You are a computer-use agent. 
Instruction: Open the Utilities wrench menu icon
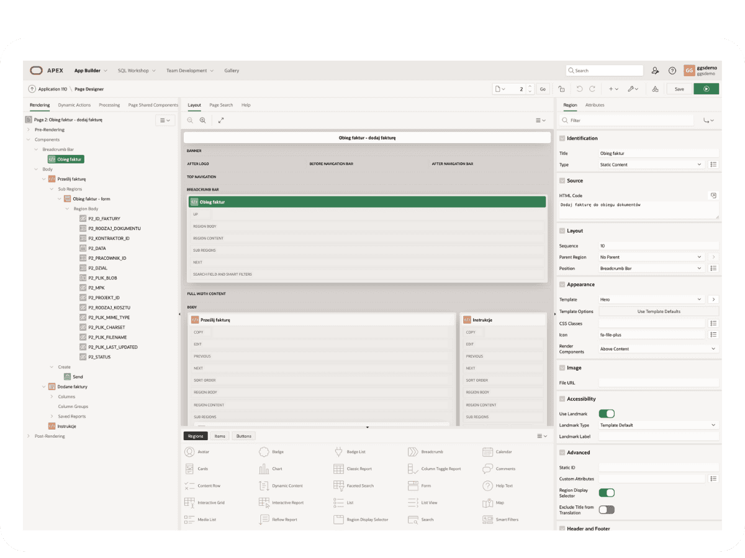(x=633, y=89)
